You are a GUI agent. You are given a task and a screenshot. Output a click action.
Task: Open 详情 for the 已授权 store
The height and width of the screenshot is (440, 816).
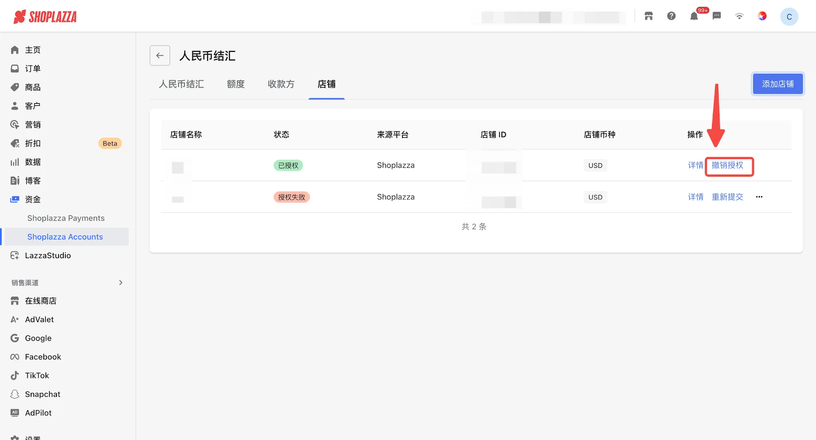[x=696, y=165]
